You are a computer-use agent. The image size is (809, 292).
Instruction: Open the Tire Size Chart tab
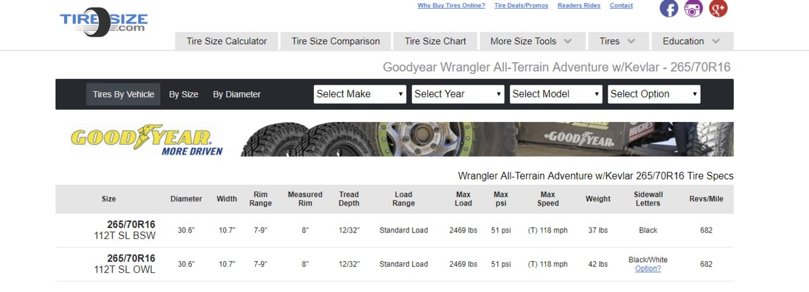pos(436,41)
